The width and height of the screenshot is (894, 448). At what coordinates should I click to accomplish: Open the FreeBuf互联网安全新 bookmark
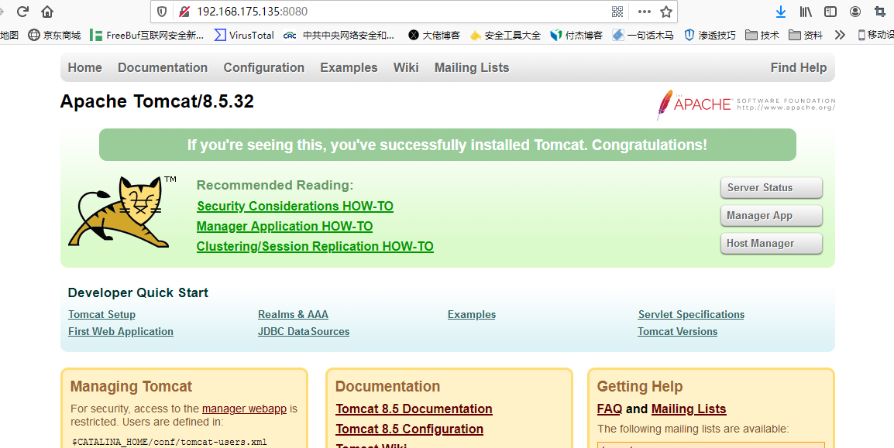[146, 36]
